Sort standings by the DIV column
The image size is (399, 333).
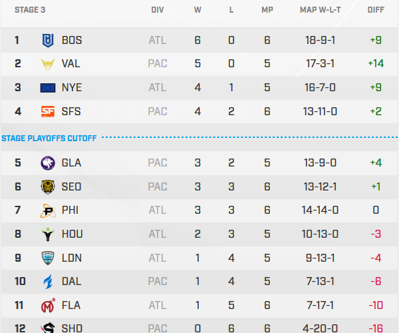pyautogui.click(x=158, y=11)
